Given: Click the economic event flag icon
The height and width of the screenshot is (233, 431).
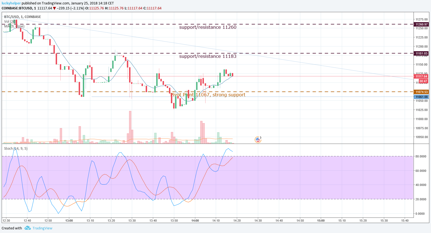Looking at the screenshot, I should pyautogui.click(x=258, y=140).
